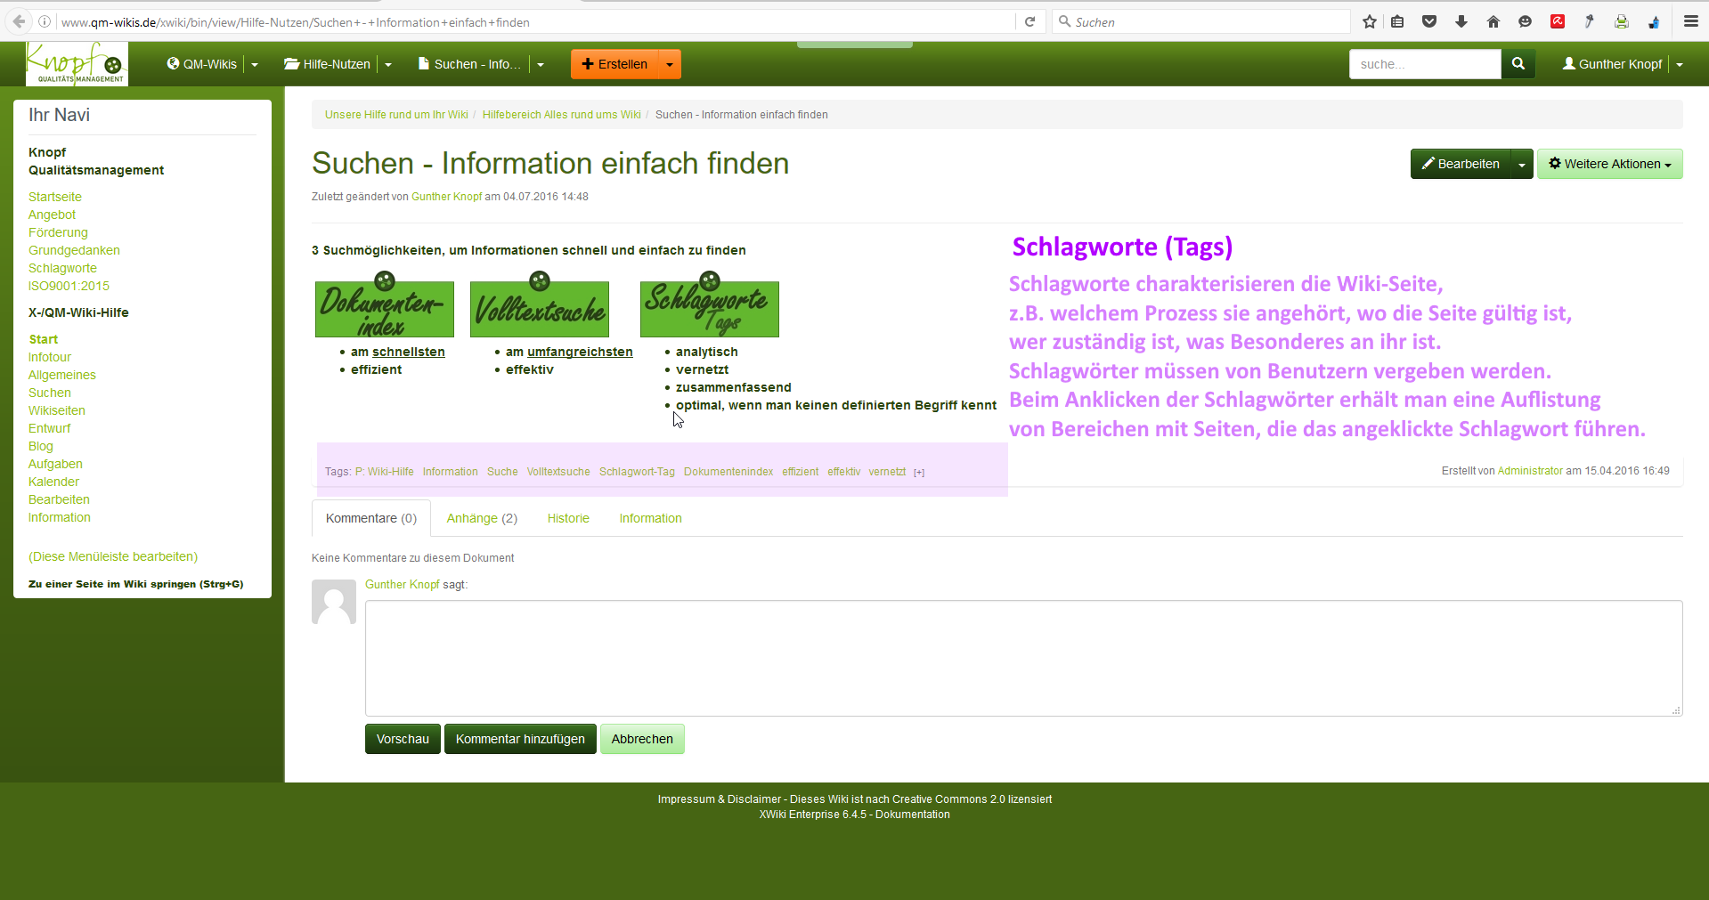Click into the comment text area
Image resolution: width=1709 pixels, height=900 pixels.
pos(1023,658)
